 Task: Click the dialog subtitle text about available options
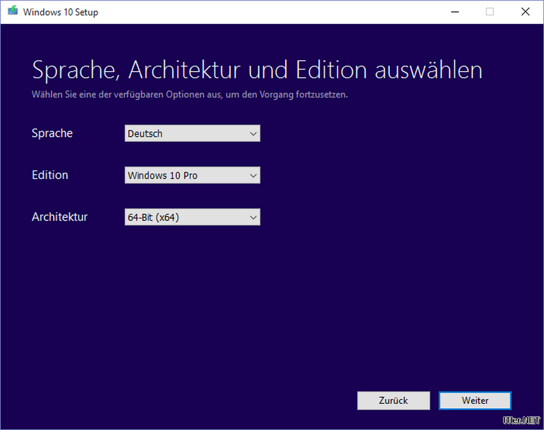click(x=191, y=94)
